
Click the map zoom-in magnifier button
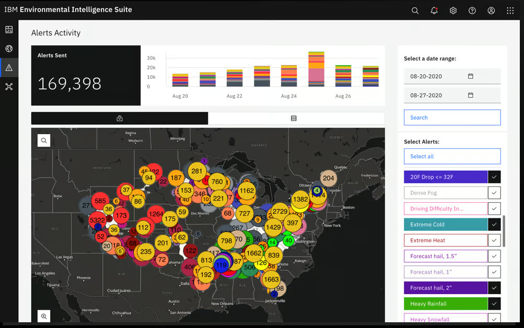coord(44,316)
